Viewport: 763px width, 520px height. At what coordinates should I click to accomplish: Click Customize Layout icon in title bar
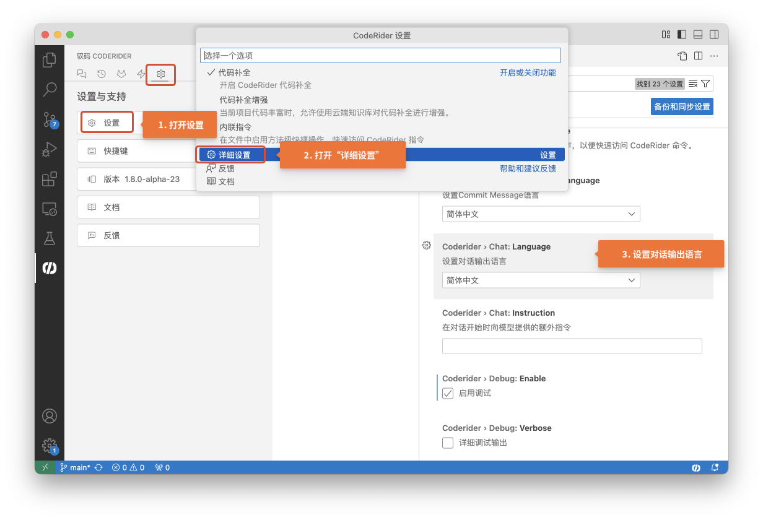point(666,35)
